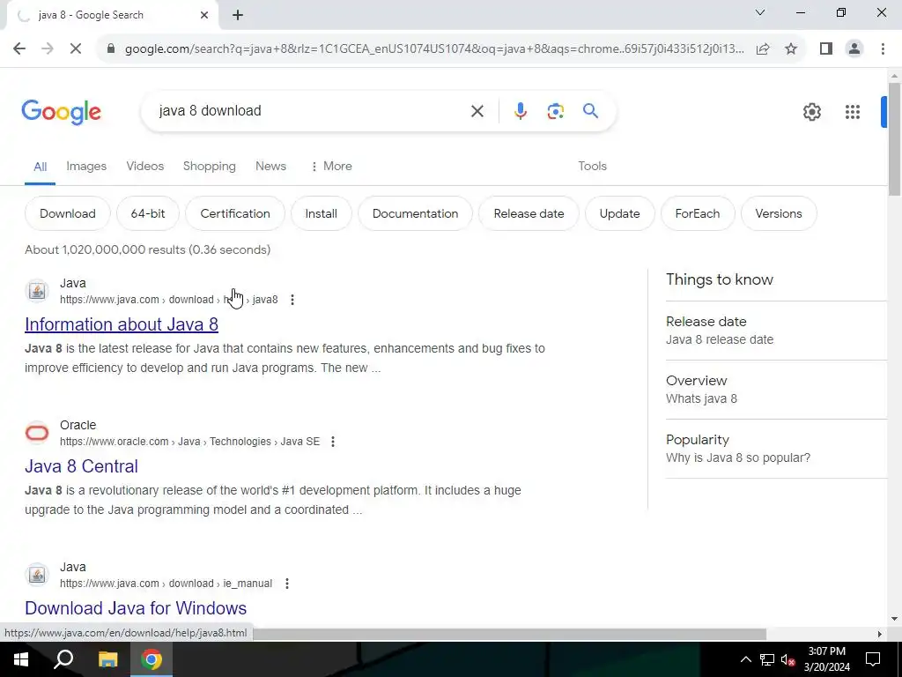Select the All results tab
The width and height of the screenshot is (902, 677).
[x=40, y=167]
